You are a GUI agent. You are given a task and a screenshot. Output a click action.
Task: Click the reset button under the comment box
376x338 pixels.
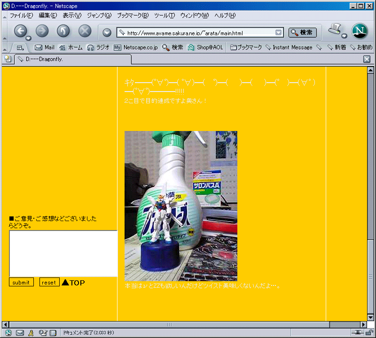[49, 282]
